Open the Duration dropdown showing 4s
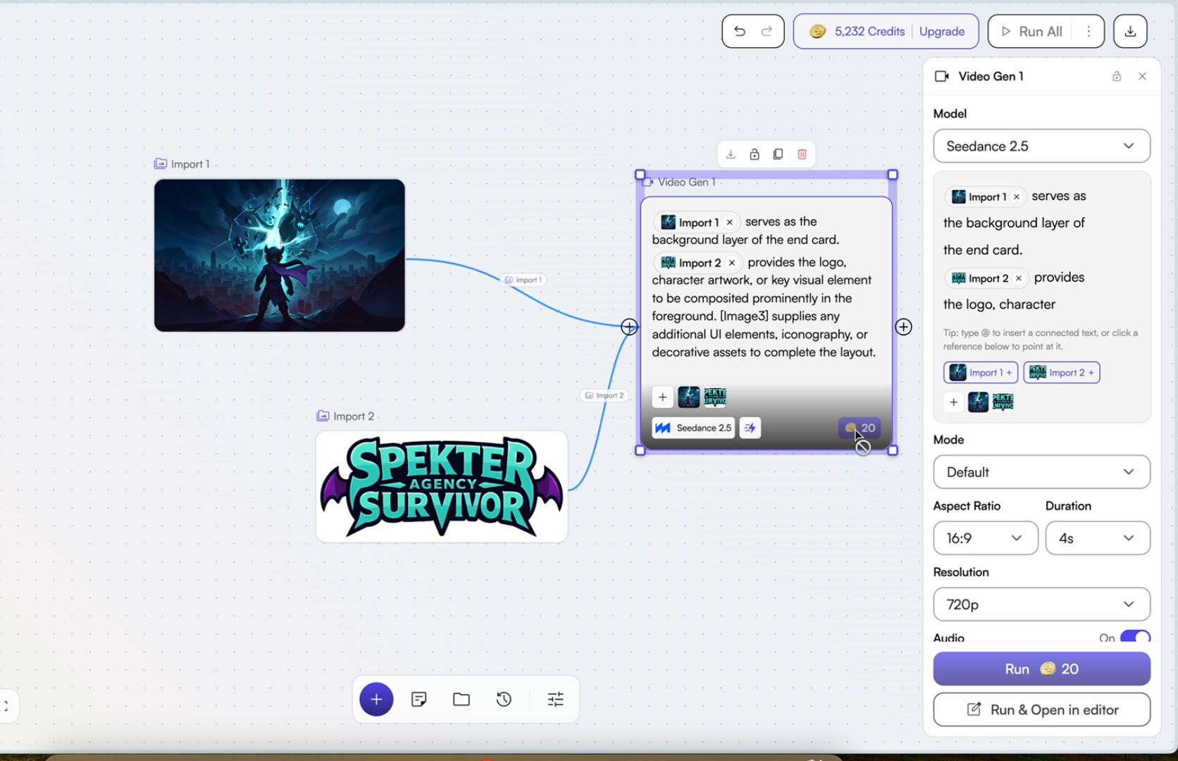Screen dimensions: 1178x761 click(x=1098, y=538)
